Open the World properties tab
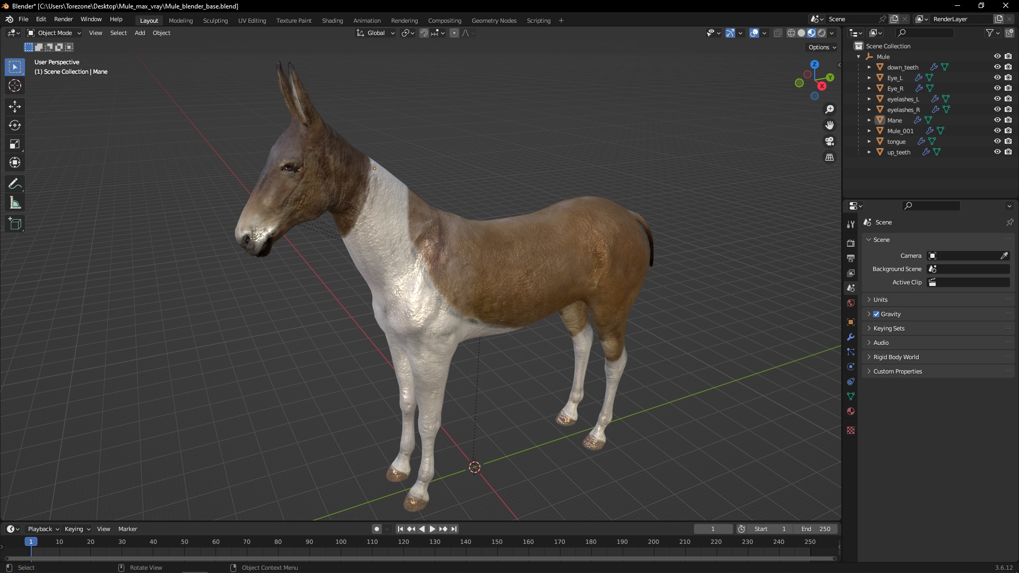Image resolution: width=1019 pixels, height=573 pixels. (851, 303)
